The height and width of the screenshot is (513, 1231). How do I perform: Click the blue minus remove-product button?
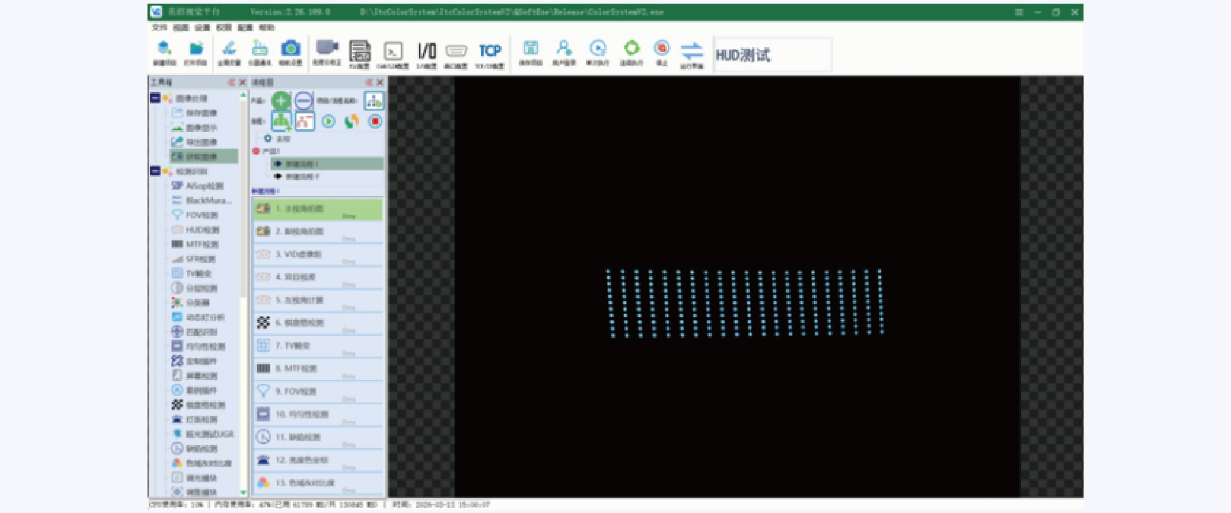pyautogui.click(x=303, y=101)
